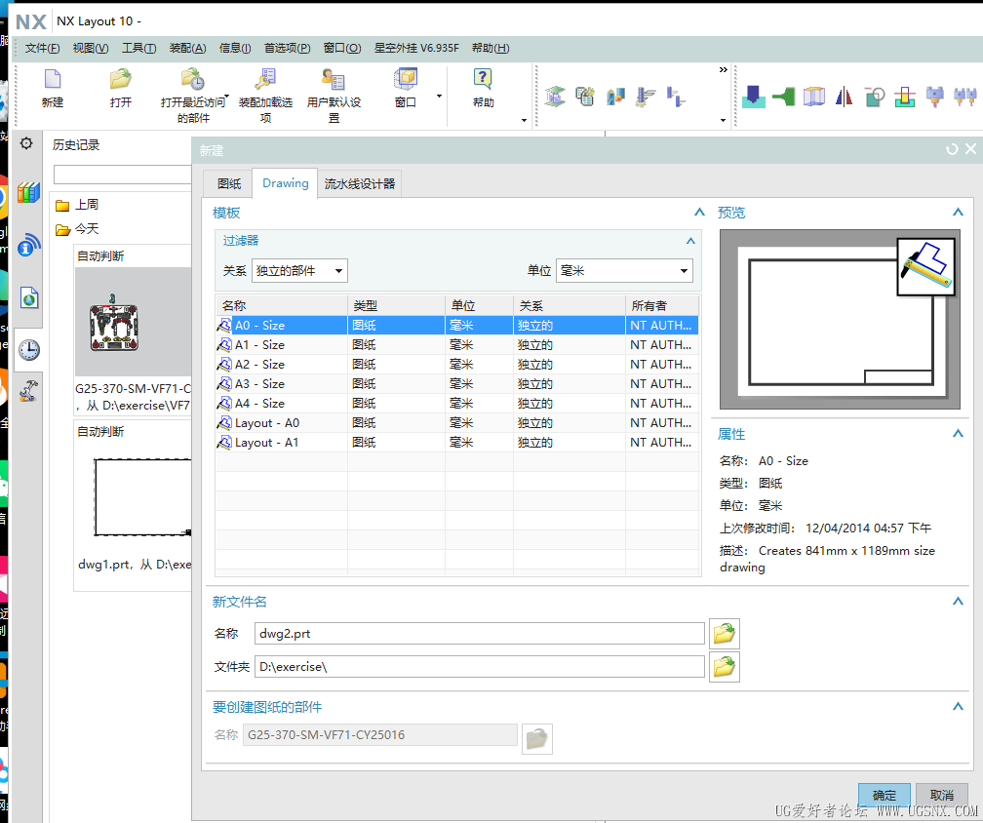Click the mirror triangle toolbar icon
Image resolution: width=983 pixels, height=823 pixels.
pyautogui.click(x=844, y=97)
